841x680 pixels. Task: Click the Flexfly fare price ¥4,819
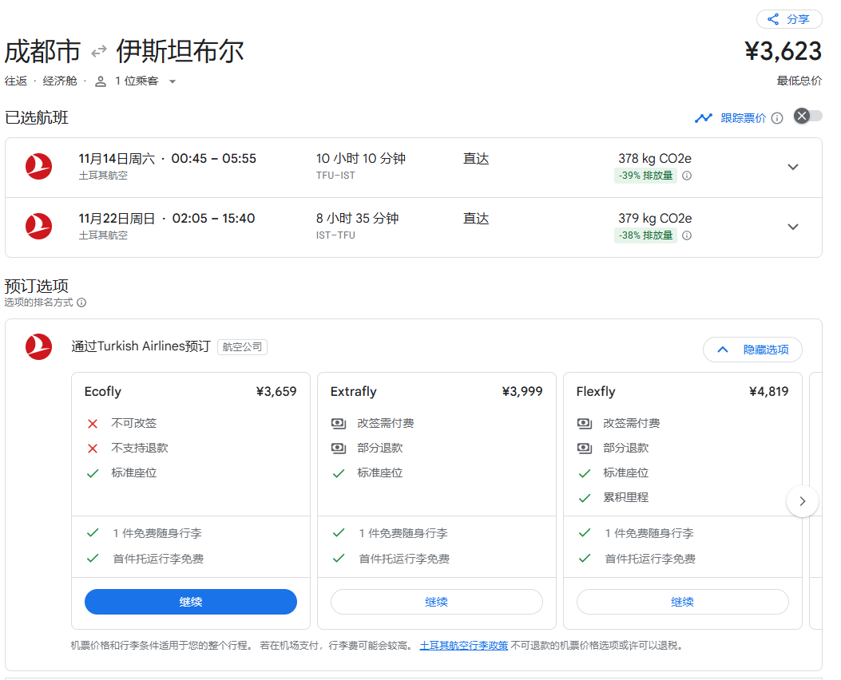pos(768,392)
